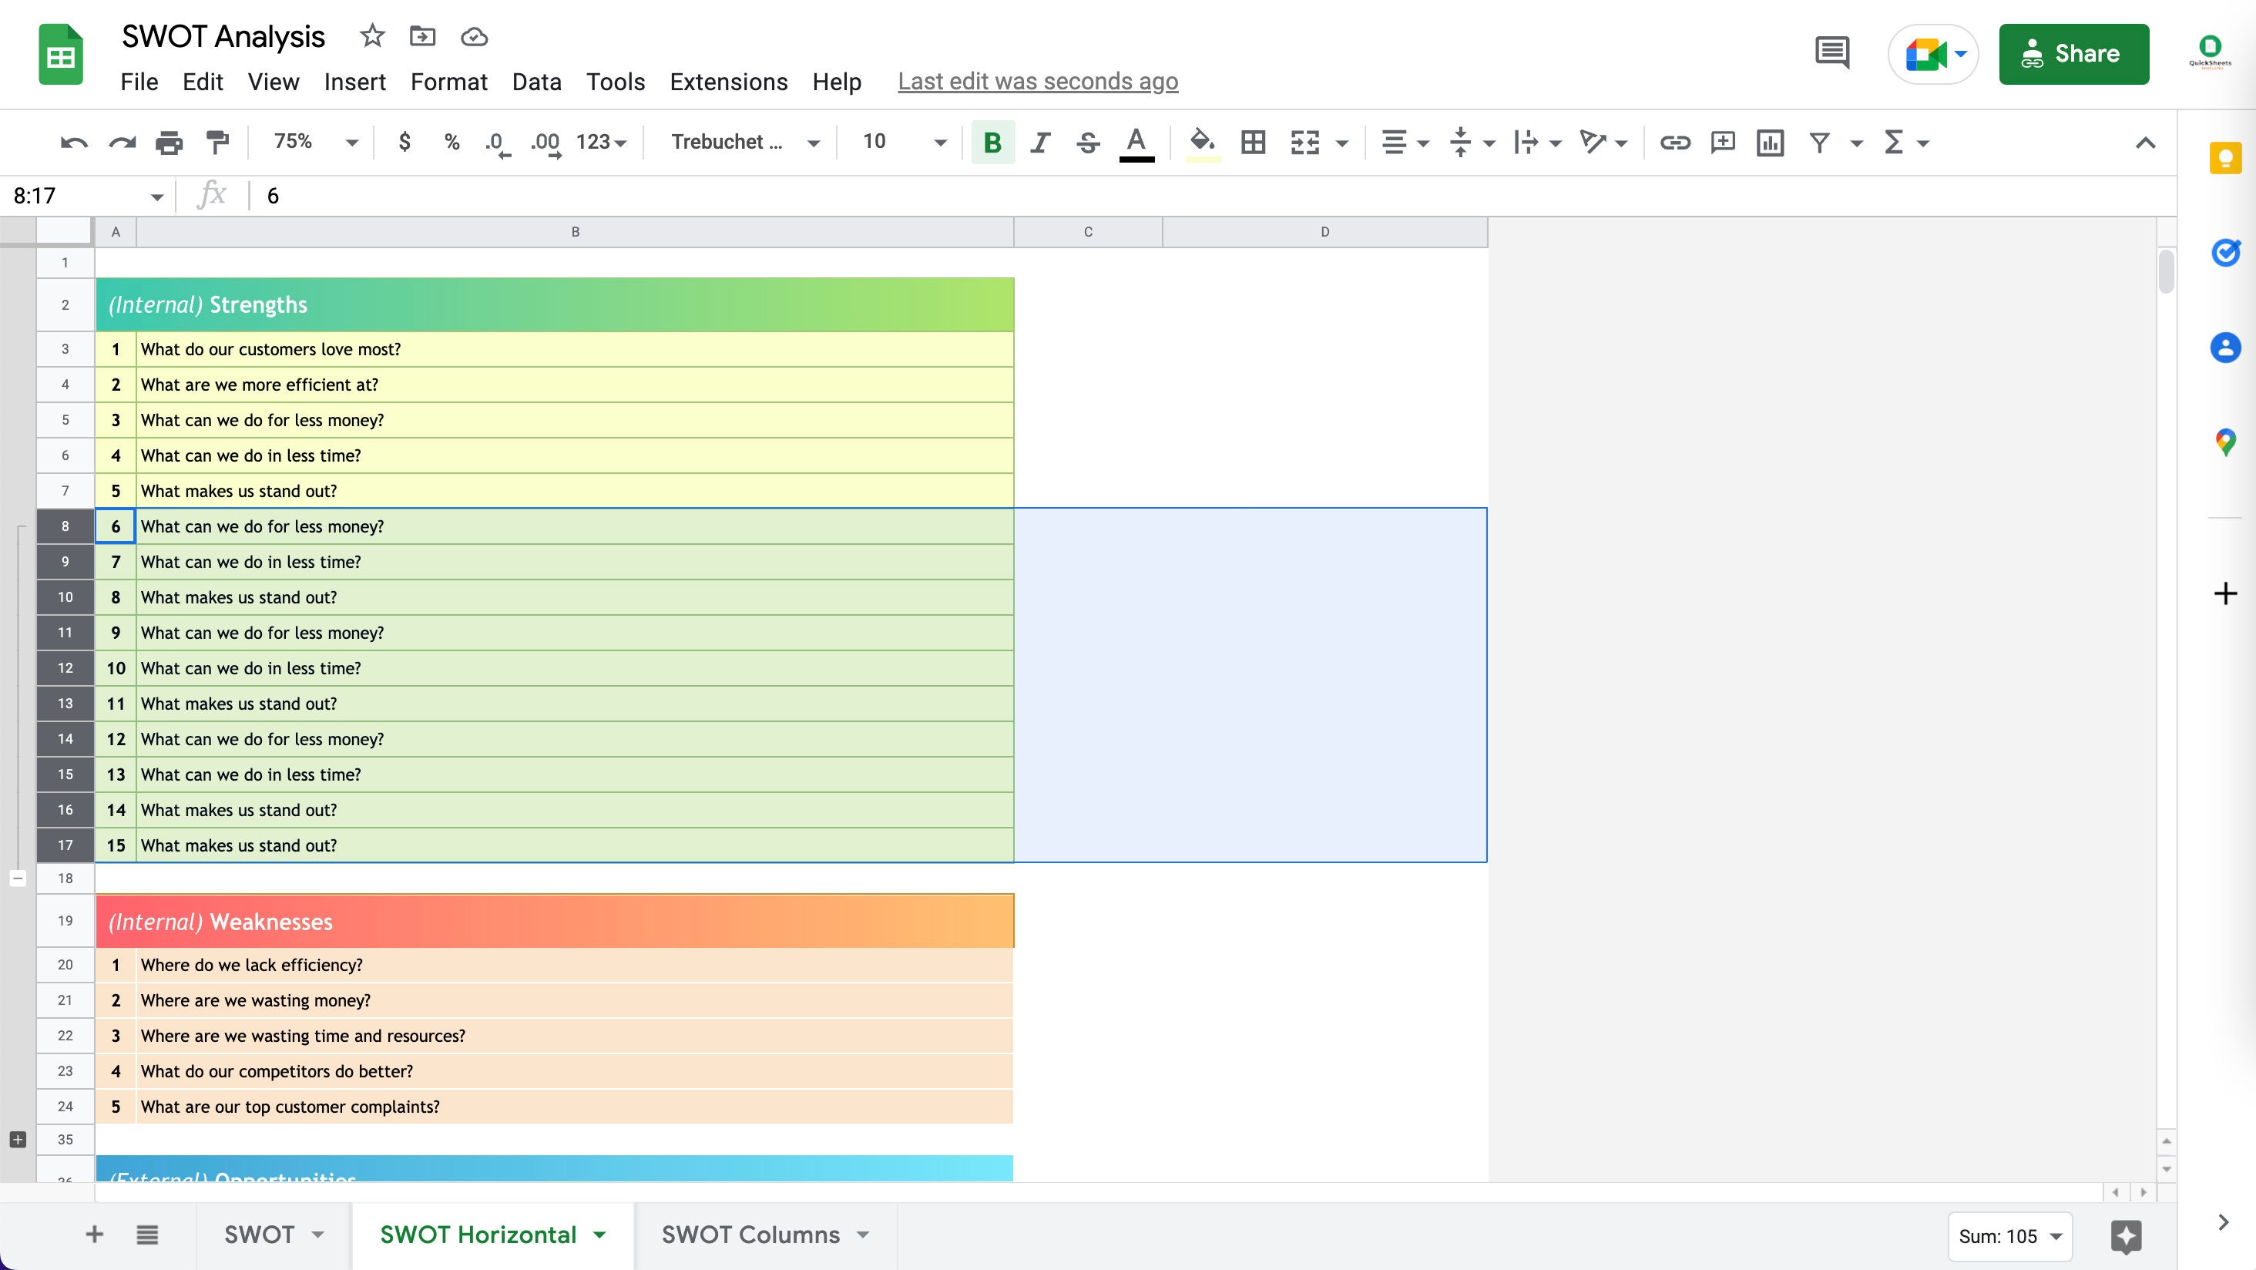Open the Borders tool
Viewport: 2256px width, 1270px height.
[1252, 142]
